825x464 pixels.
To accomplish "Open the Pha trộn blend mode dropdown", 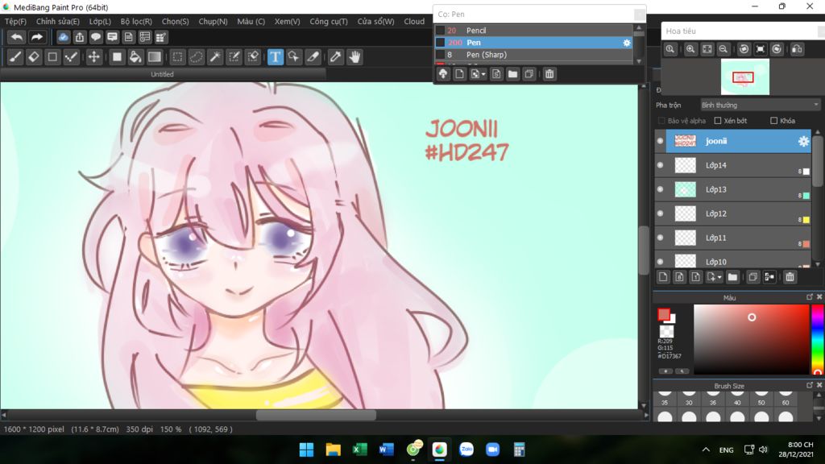I will click(x=761, y=106).
